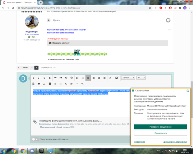Toggle strikethrough formatting in the editor

coord(50,78)
